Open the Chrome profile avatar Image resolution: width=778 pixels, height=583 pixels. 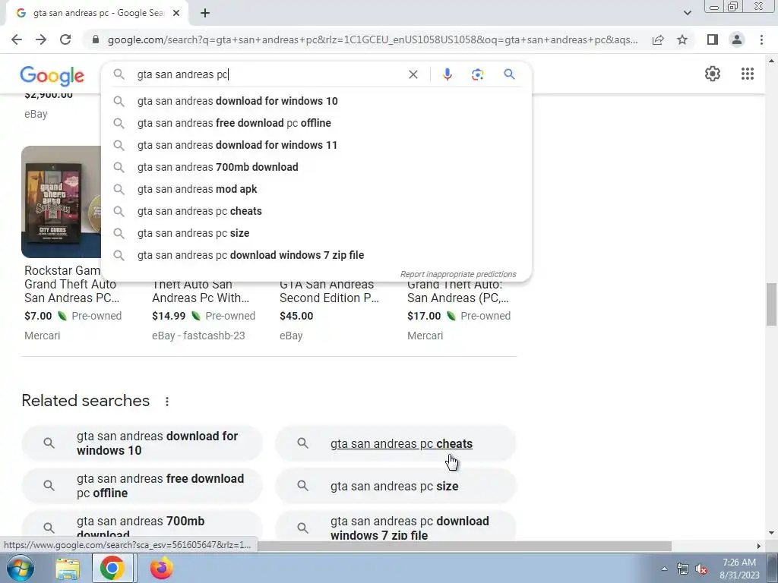pos(737,39)
